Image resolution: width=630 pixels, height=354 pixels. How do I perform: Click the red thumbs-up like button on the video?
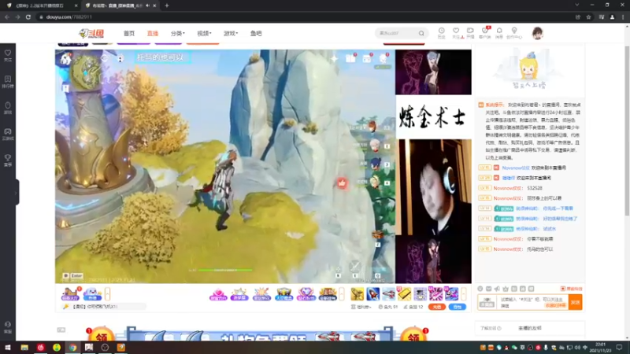[342, 183]
